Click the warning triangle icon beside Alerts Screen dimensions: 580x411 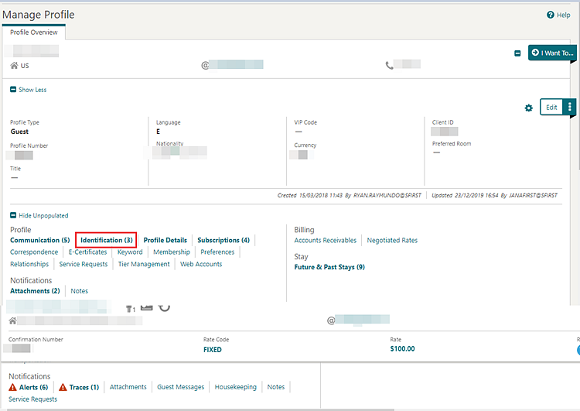[x=12, y=387]
